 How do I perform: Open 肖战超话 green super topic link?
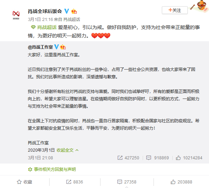tap(44, 27)
